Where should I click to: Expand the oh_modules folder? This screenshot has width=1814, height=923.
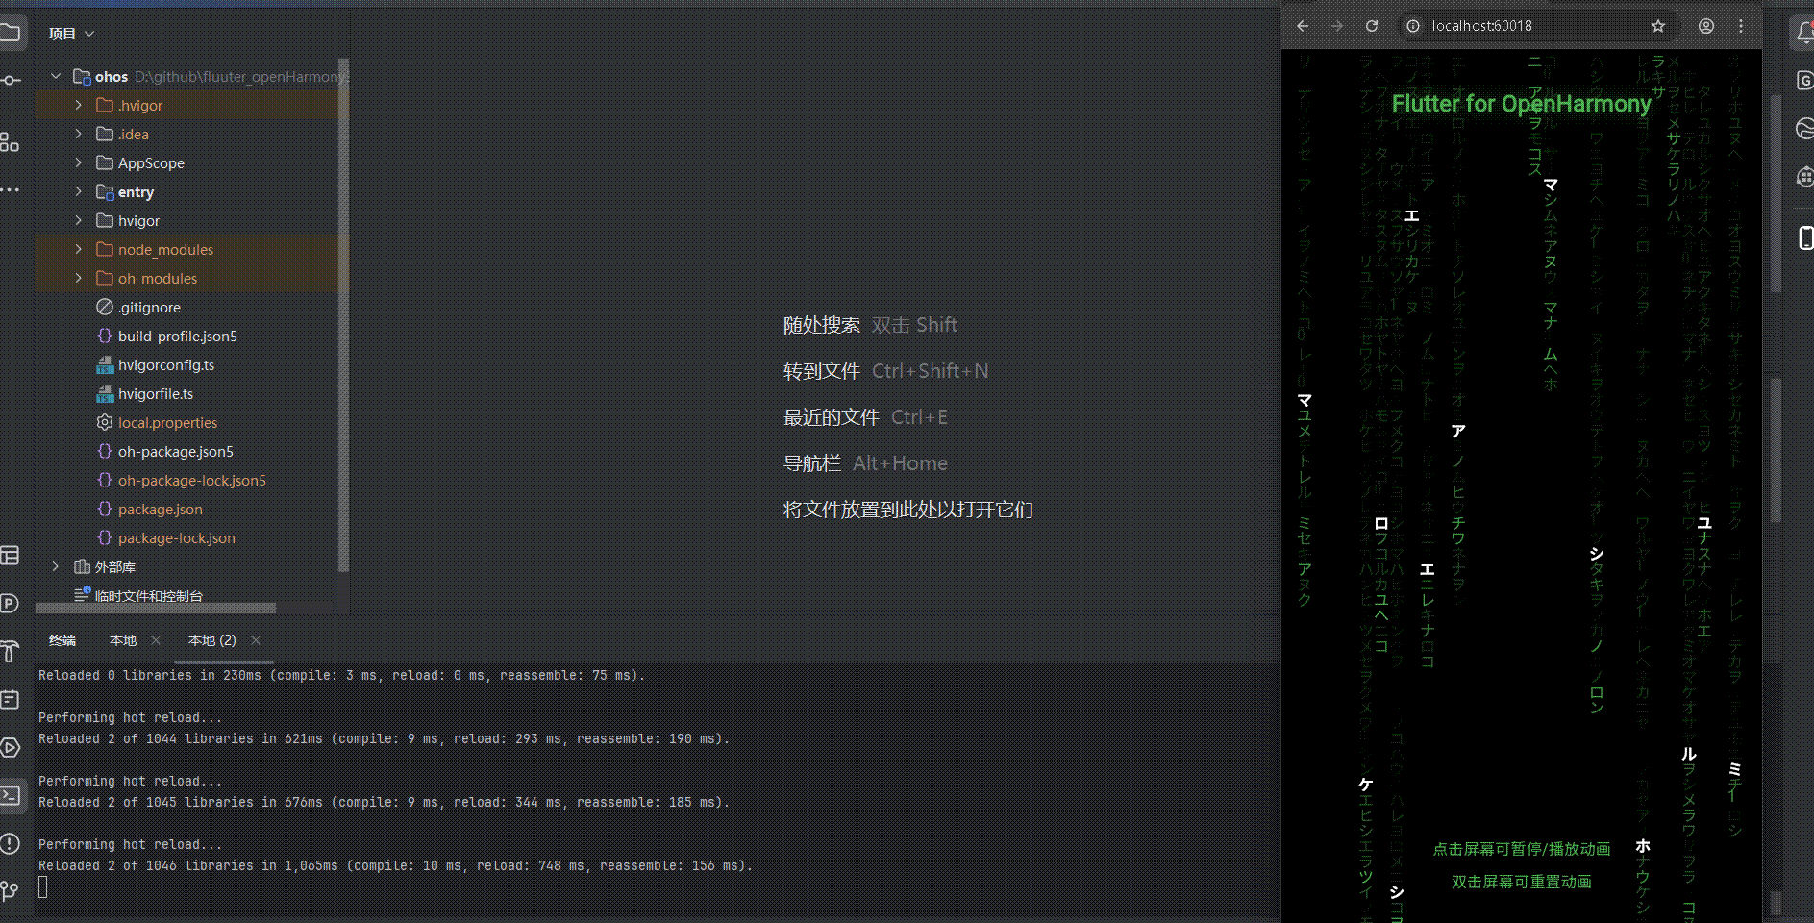click(x=79, y=278)
